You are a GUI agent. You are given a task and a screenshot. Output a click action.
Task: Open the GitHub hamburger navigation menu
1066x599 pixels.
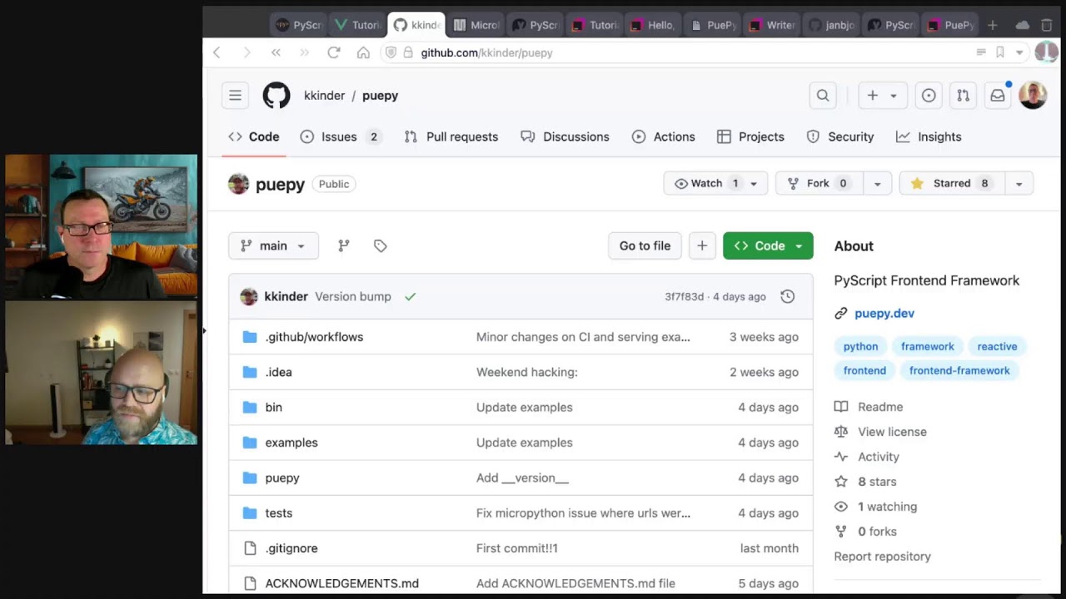(235, 96)
